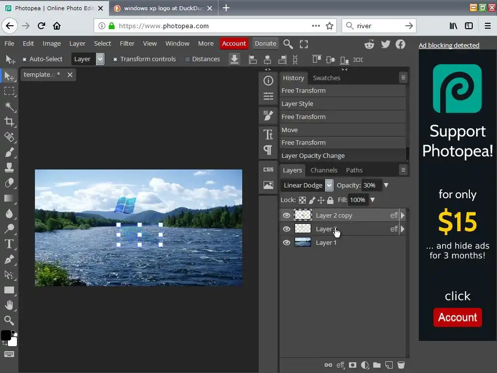497x373 pixels.
Task: Toggle the Auto-Select checkbox
Action: [24, 59]
